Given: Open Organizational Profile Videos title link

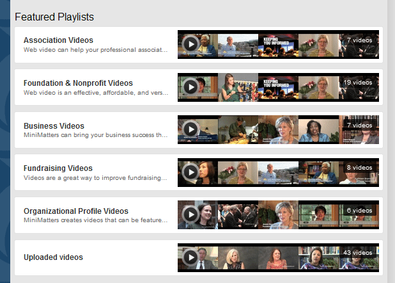Looking at the screenshot, I should [x=76, y=211].
